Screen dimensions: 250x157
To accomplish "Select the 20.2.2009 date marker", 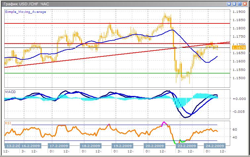I will point(154,146).
